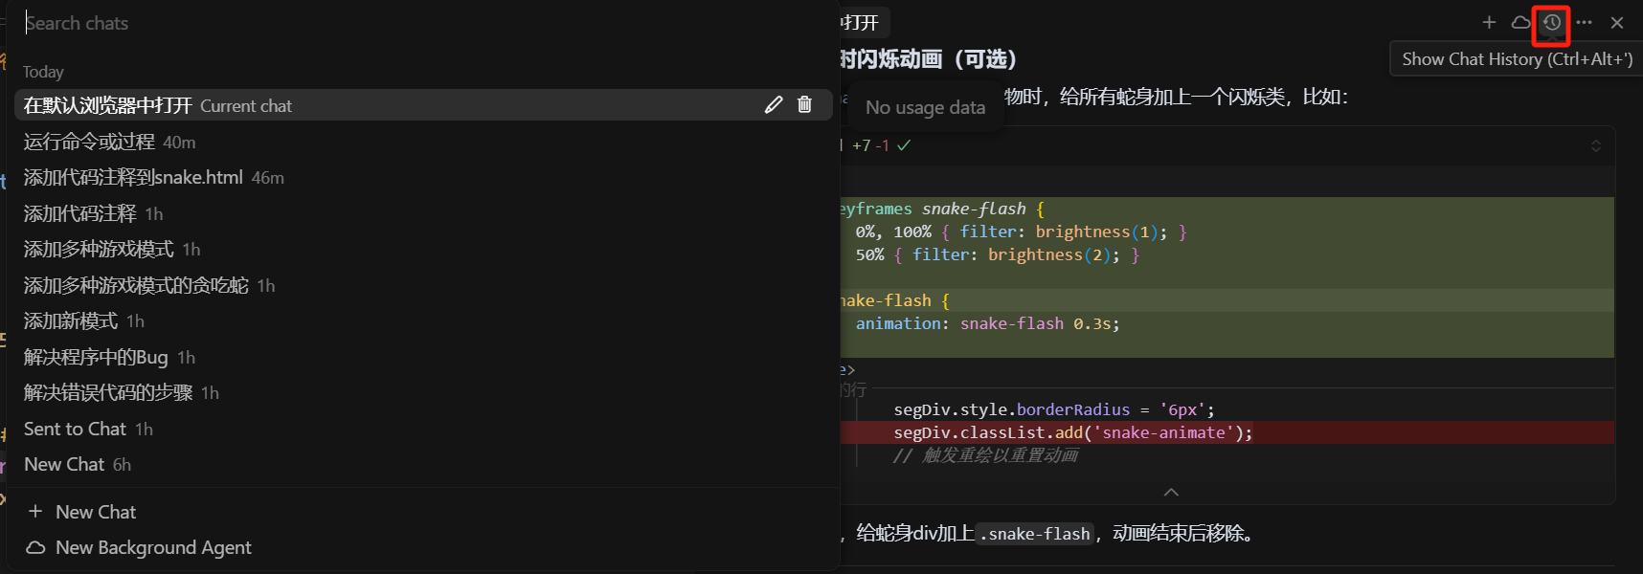Expand code block with up-down chevron
Image resolution: width=1643 pixels, height=574 pixels.
(x=1596, y=145)
